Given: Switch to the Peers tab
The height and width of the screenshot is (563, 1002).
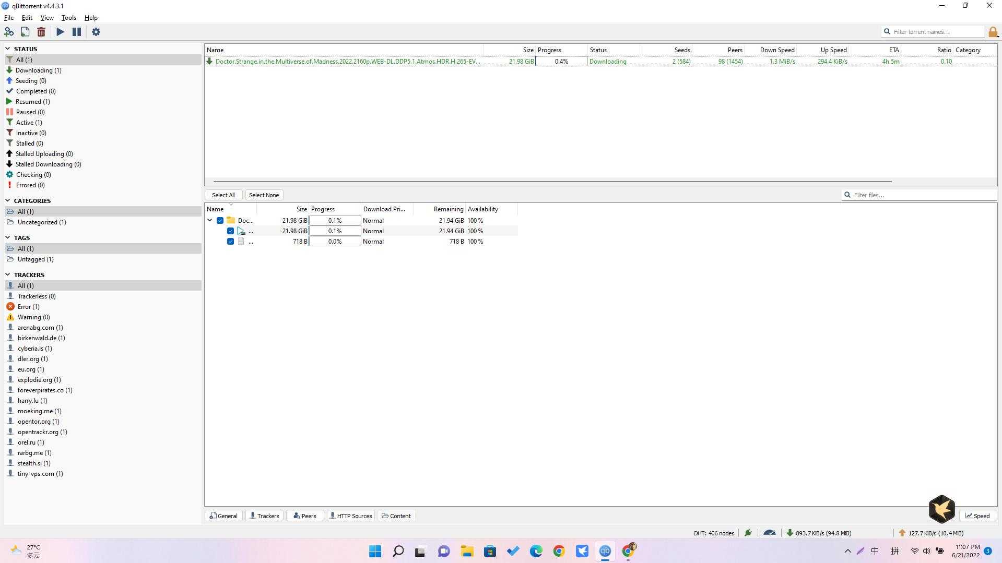Looking at the screenshot, I should point(305,516).
